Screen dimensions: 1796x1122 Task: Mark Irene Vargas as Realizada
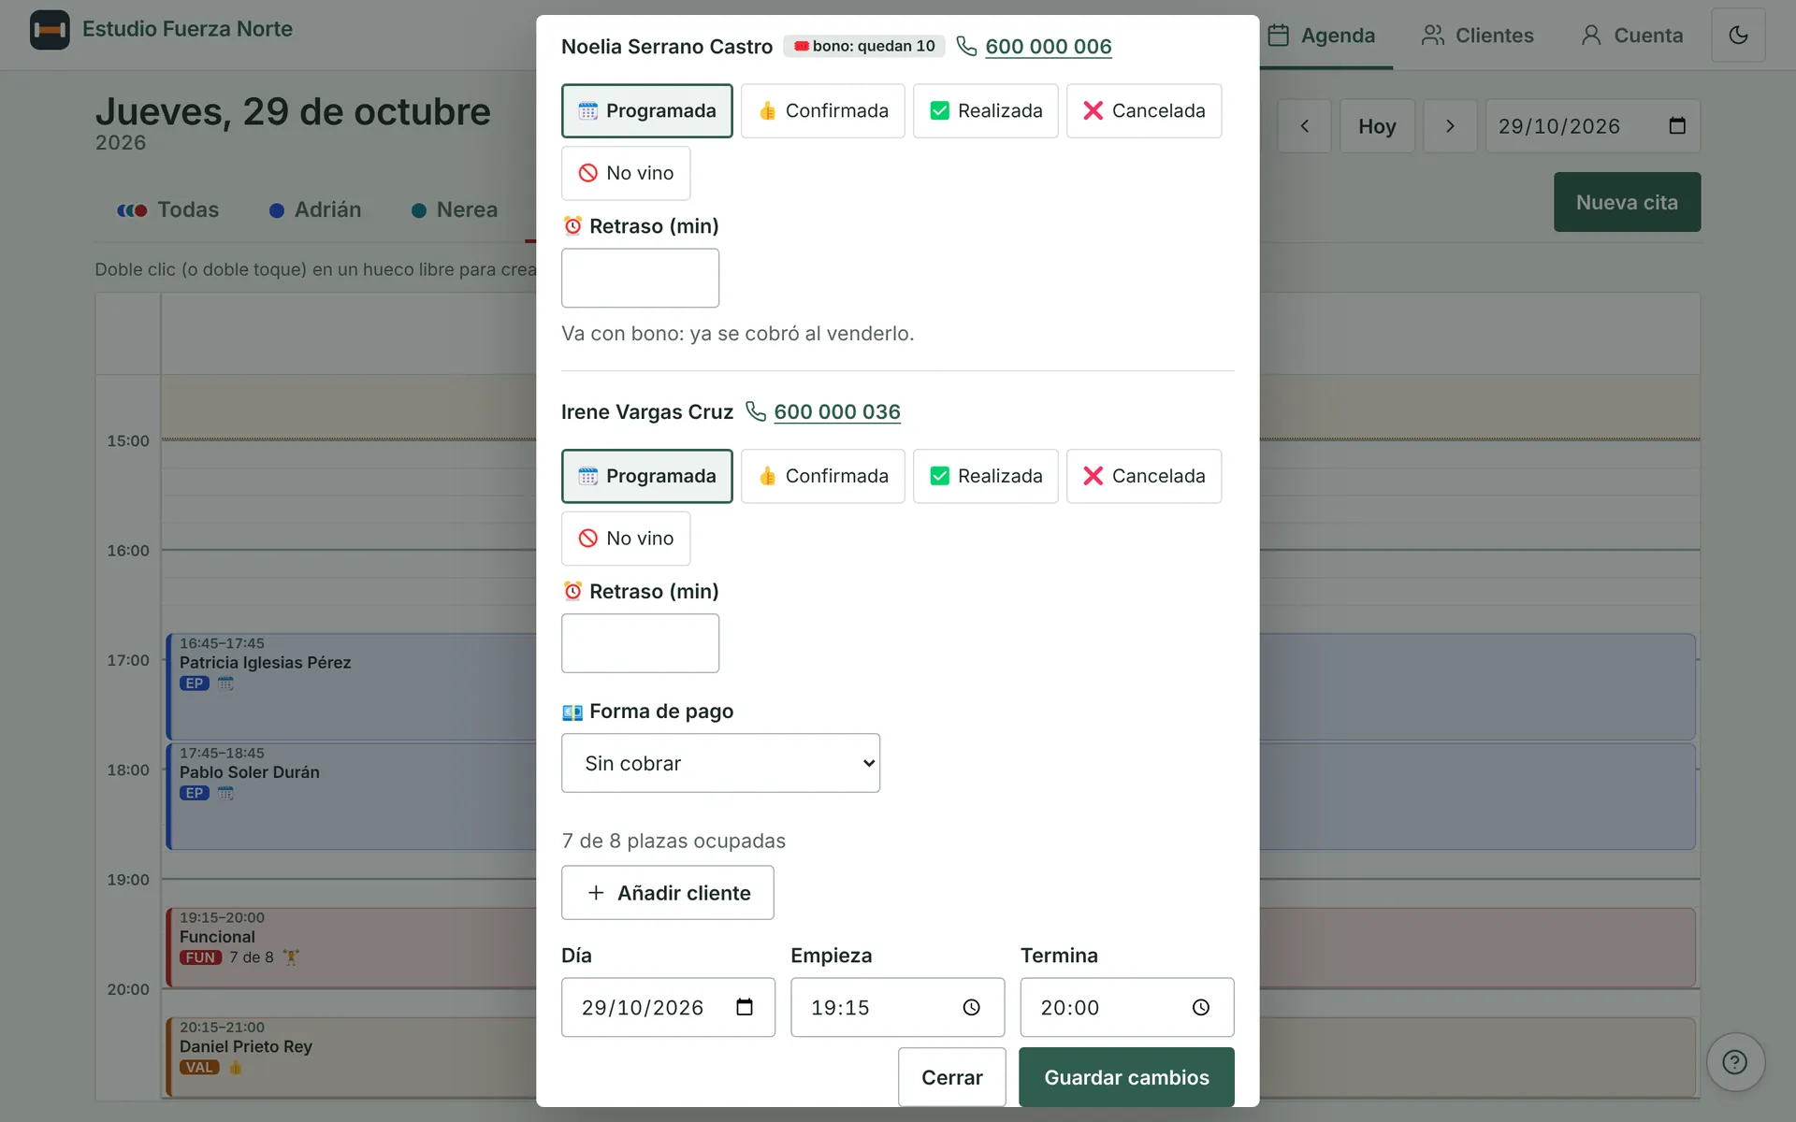[986, 477]
